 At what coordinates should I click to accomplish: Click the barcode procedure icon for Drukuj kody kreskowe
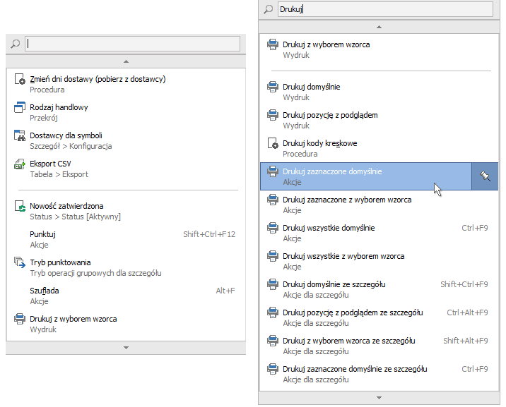point(273,144)
